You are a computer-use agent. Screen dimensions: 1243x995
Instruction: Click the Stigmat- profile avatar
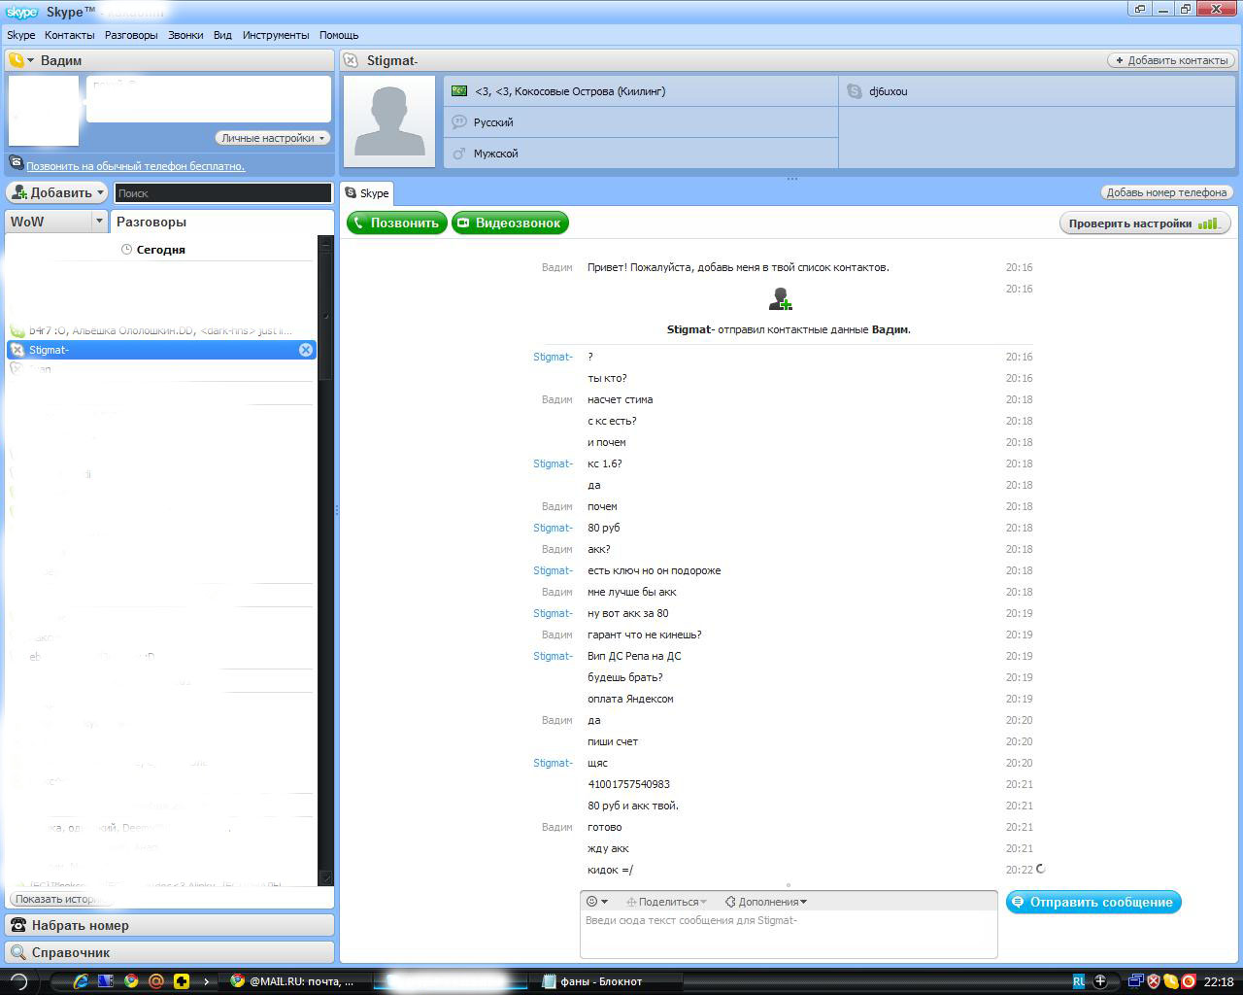click(389, 122)
